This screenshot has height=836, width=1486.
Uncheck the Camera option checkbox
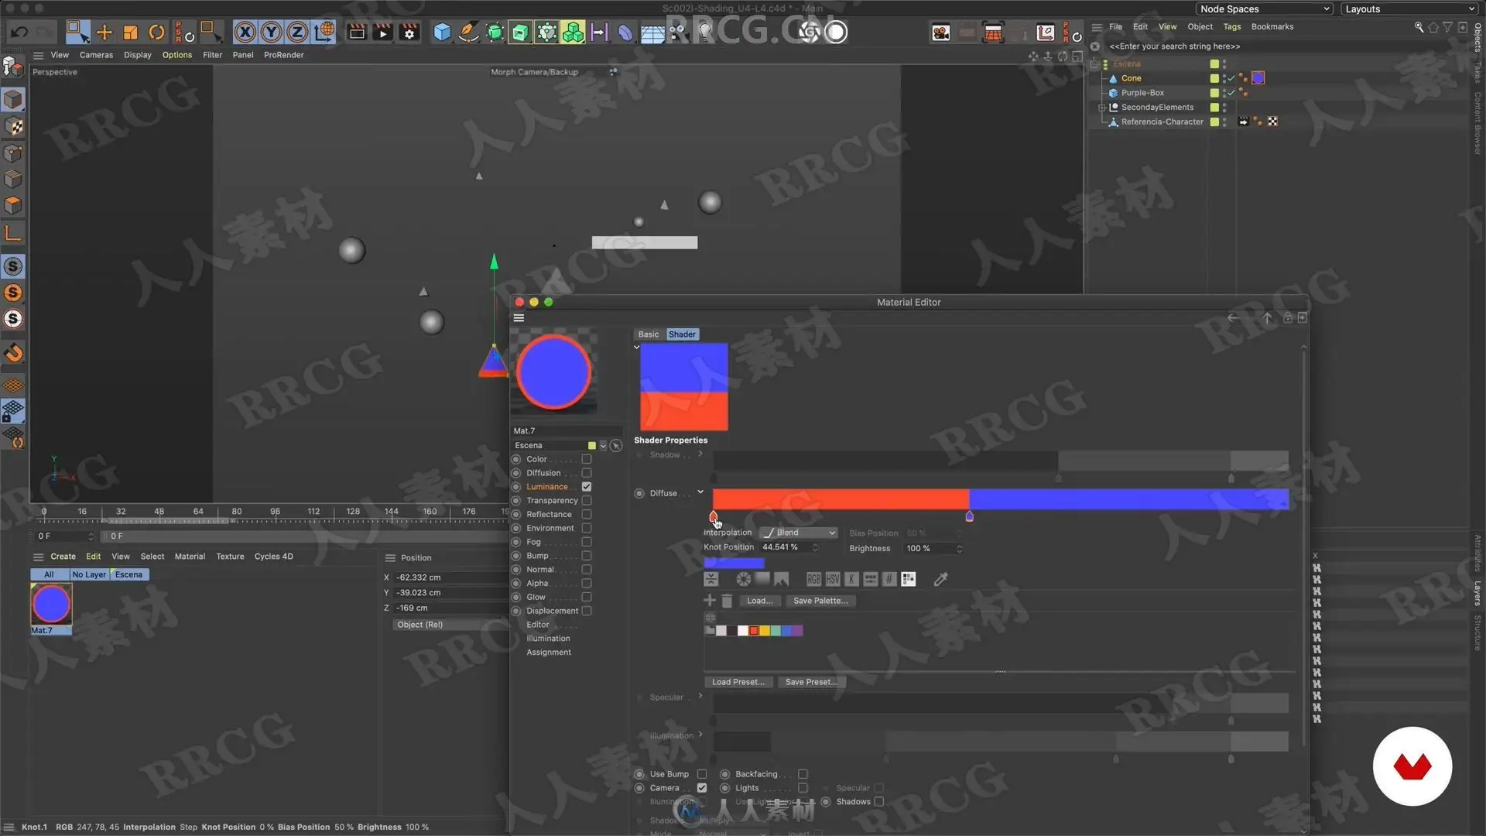(x=702, y=788)
